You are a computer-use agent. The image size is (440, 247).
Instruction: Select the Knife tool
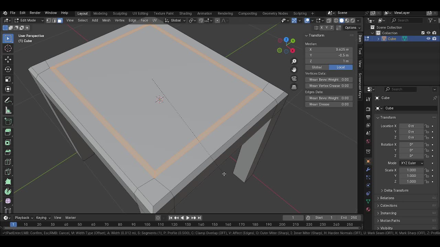click(x=8, y=172)
